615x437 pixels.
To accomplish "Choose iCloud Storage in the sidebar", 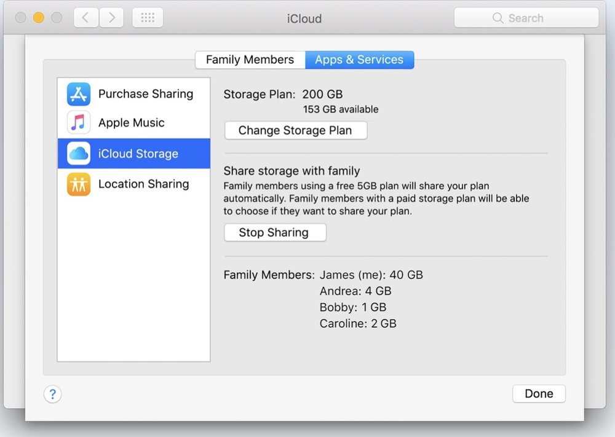I will coord(133,153).
